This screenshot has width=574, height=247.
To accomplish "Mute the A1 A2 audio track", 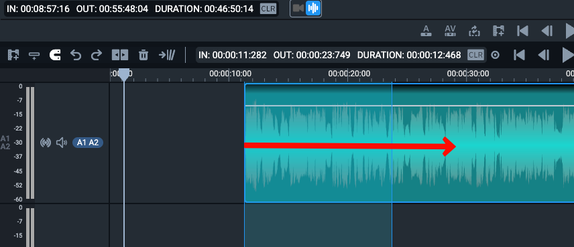I will (62, 143).
